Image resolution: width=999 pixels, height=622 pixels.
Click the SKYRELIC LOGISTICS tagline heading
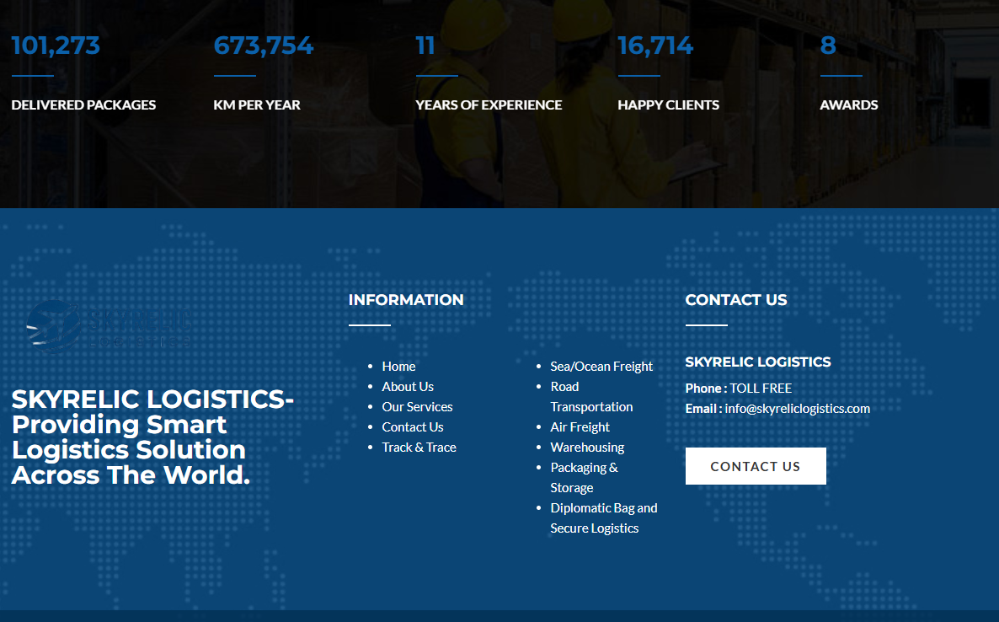click(x=152, y=437)
